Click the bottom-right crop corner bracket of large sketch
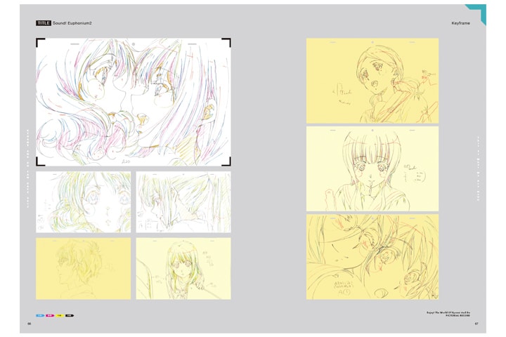 pyautogui.click(x=227, y=162)
